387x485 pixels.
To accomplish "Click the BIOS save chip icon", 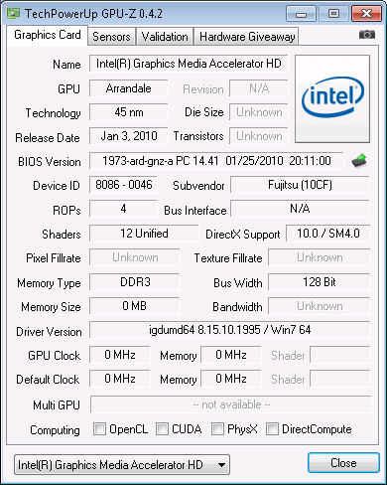I will tap(359, 161).
